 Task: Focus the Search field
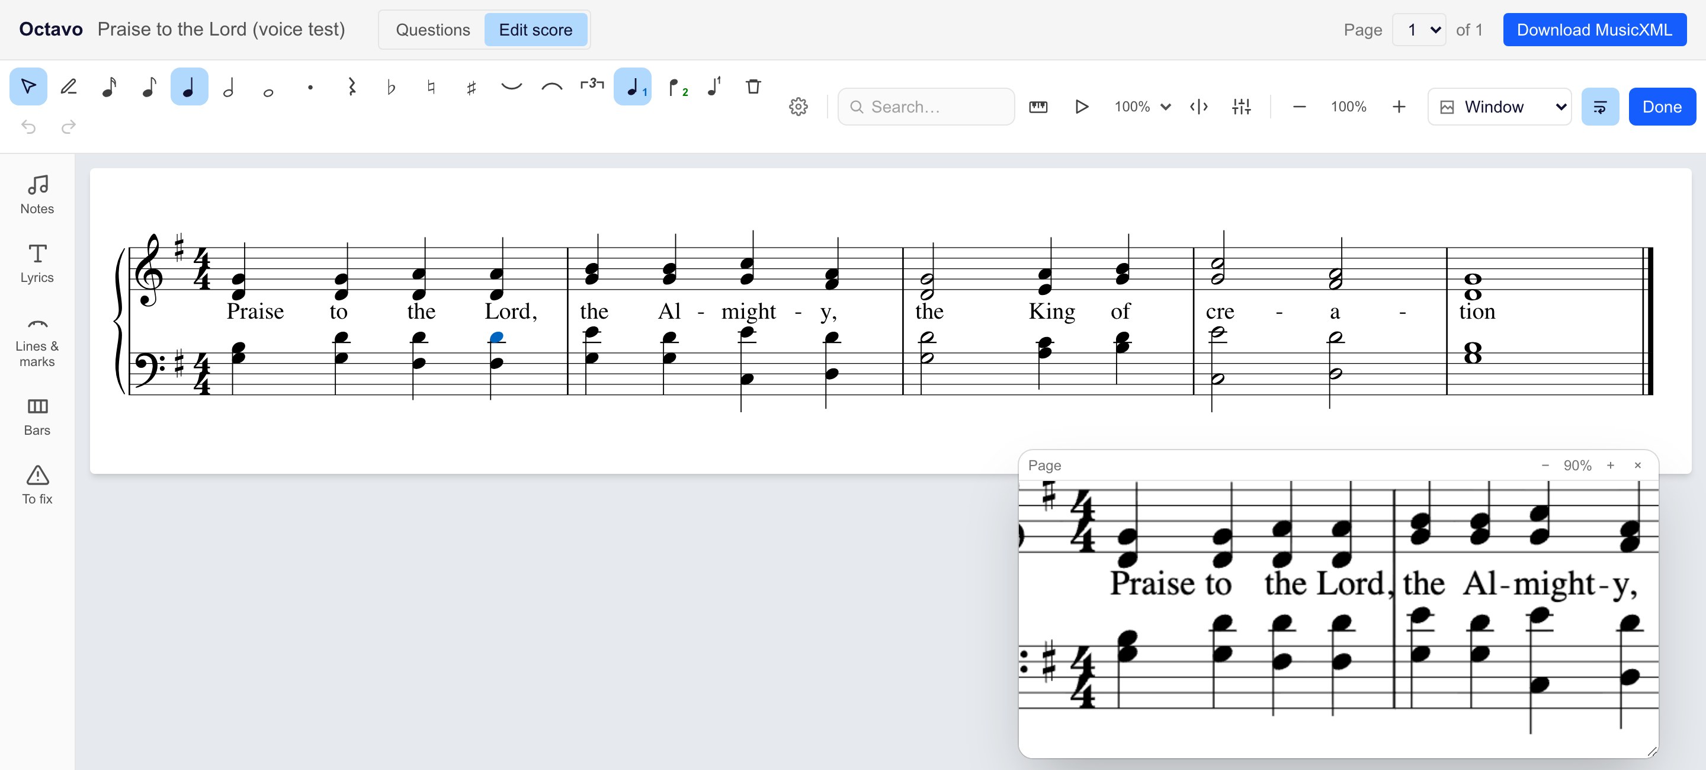[926, 107]
